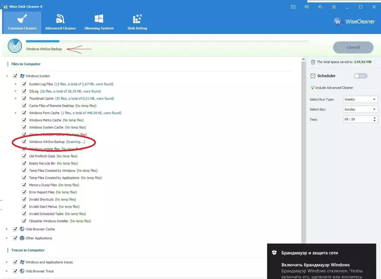Uncheck the Web Browser Trace checkbox
This screenshot has height=279, width=381.
(x=15, y=271)
